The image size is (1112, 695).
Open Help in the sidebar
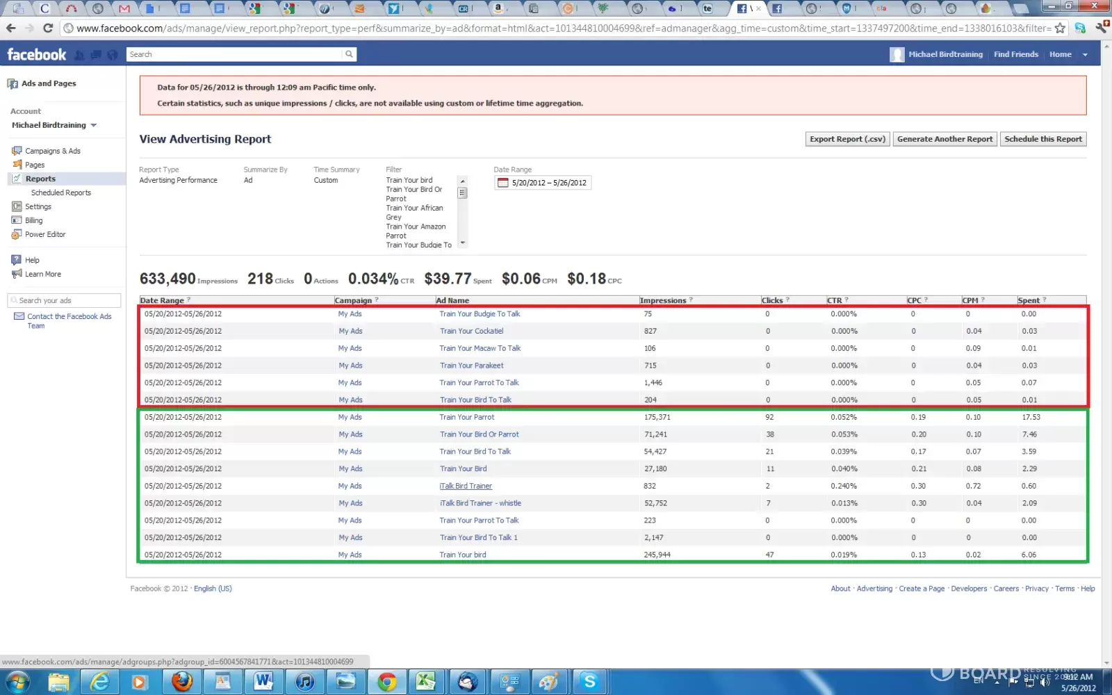(32, 260)
